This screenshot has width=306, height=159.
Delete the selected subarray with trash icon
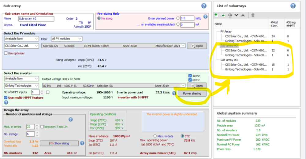[x=253, y=15]
